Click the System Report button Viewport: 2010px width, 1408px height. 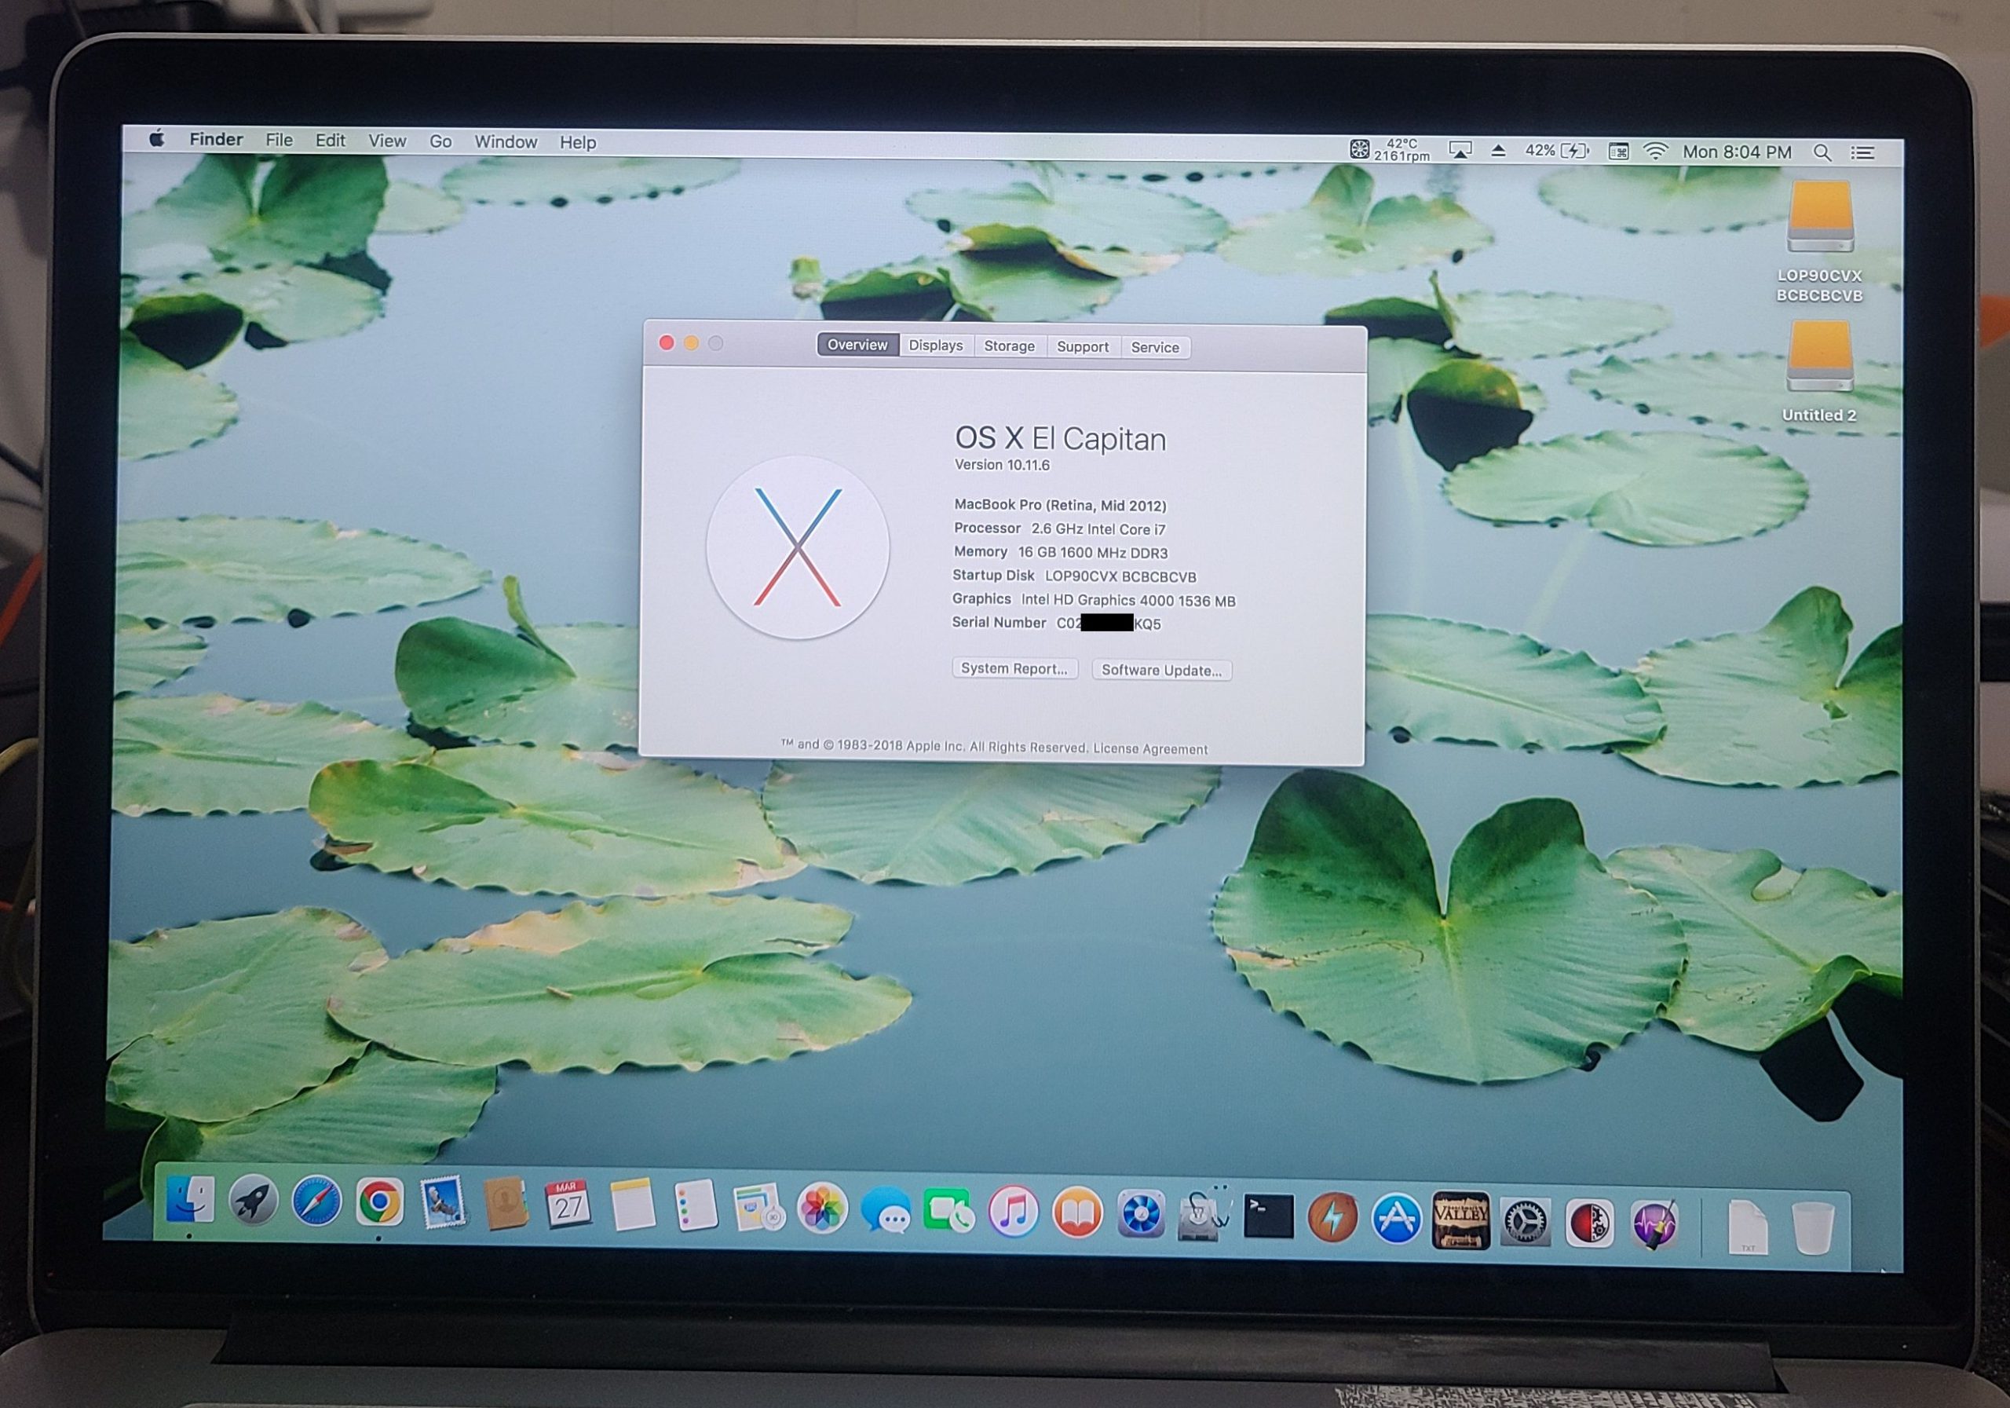point(1014,668)
